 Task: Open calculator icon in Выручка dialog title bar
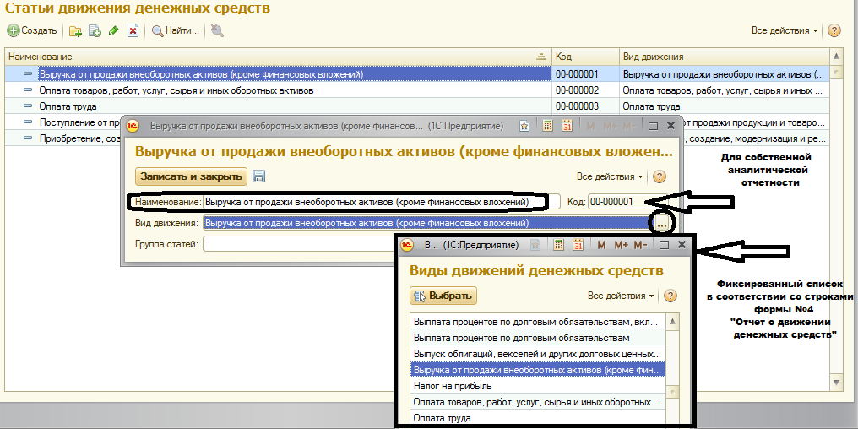point(547,126)
